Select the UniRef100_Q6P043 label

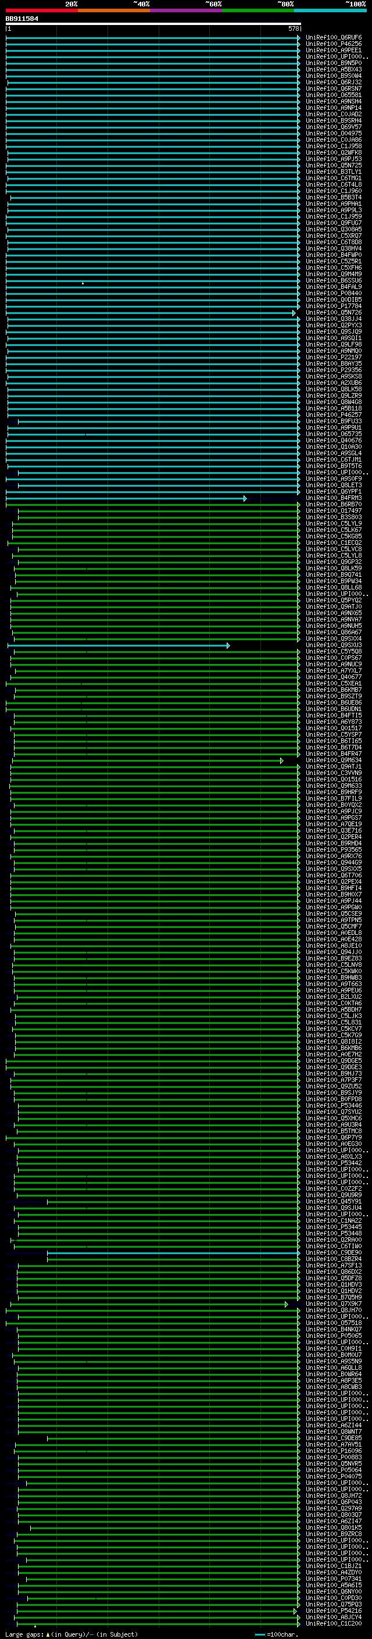(334, 1502)
